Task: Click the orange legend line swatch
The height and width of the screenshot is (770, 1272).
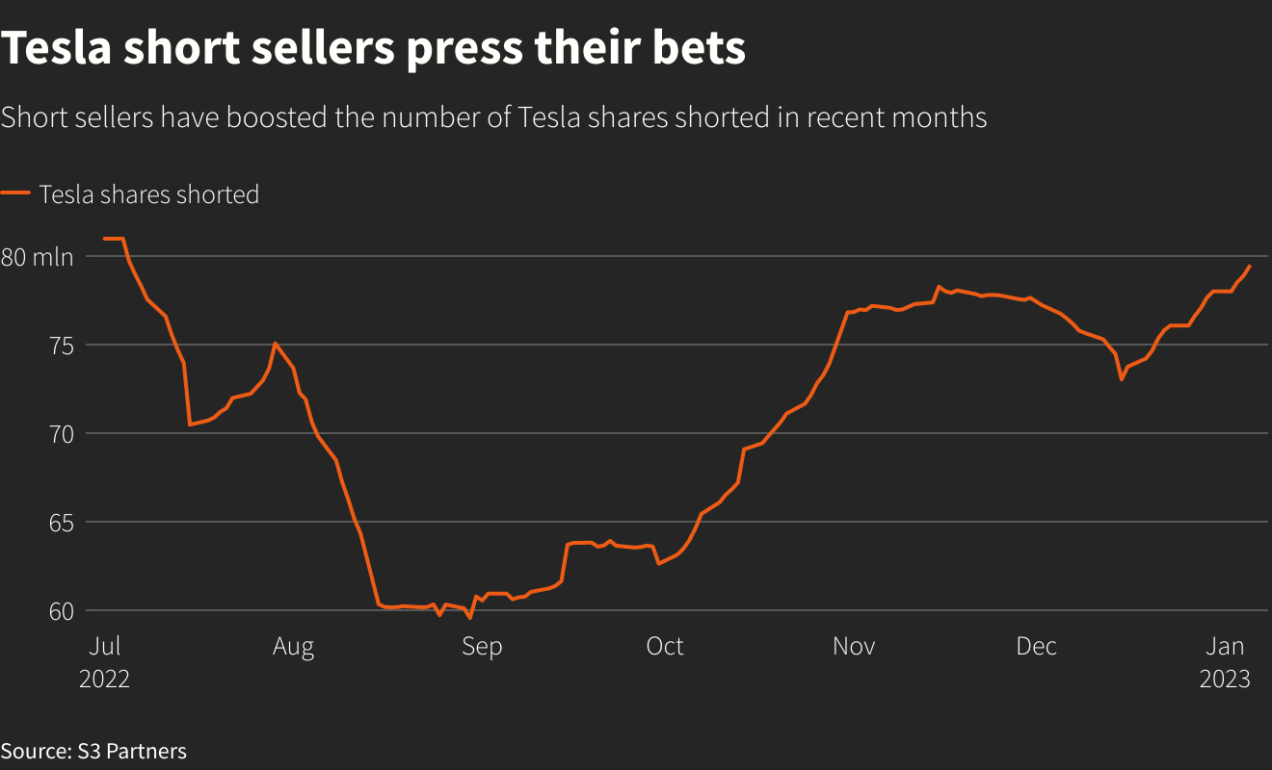Action: tap(15, 193)
